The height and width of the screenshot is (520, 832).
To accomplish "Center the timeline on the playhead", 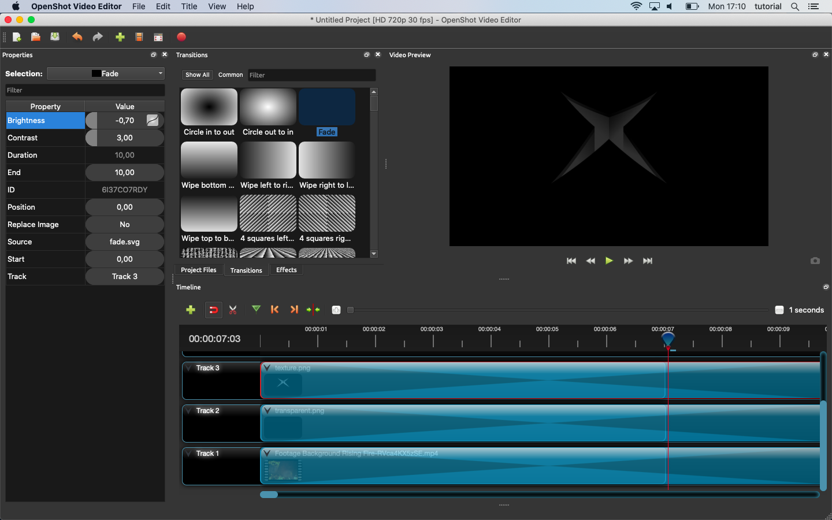I will [313, 310].
